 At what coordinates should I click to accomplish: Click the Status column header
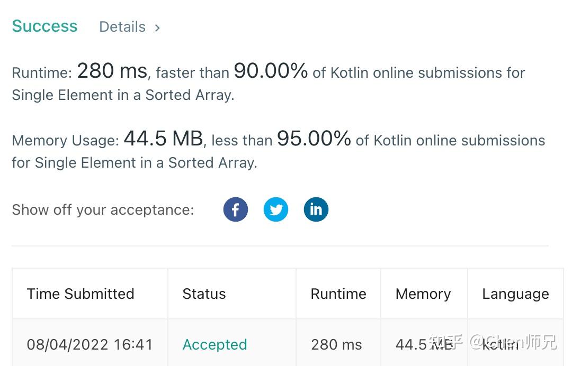(204, 294)
